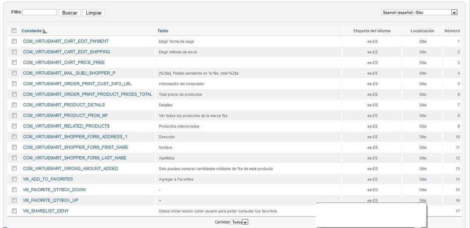Open the Cantidad Todos dropdown

click(240, 222)
